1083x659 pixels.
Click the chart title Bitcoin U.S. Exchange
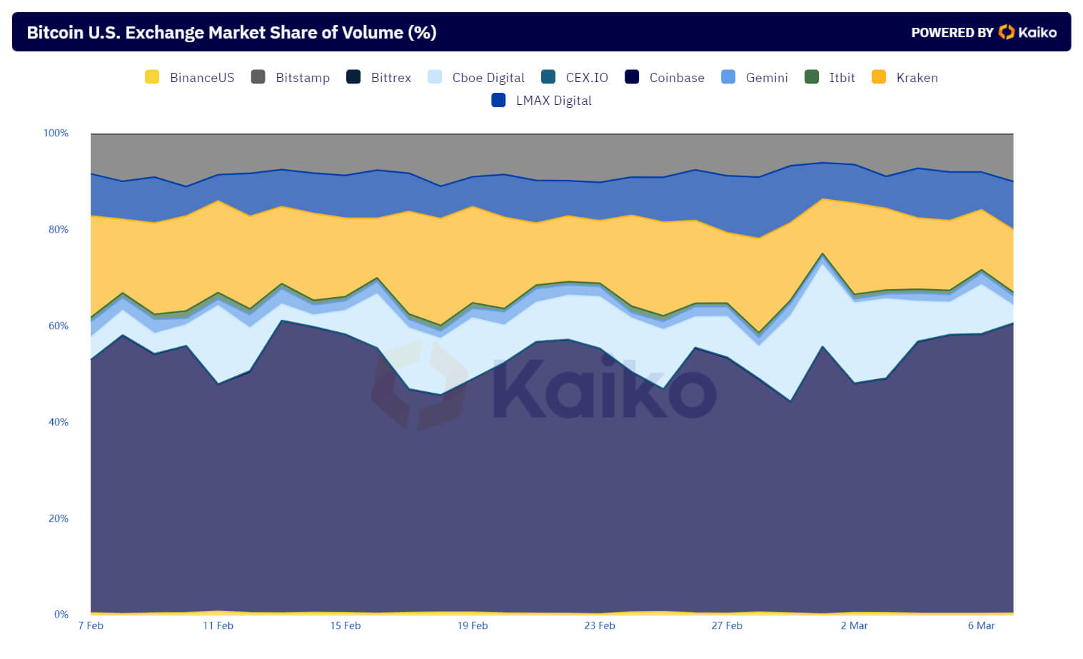tap(231, 33)
